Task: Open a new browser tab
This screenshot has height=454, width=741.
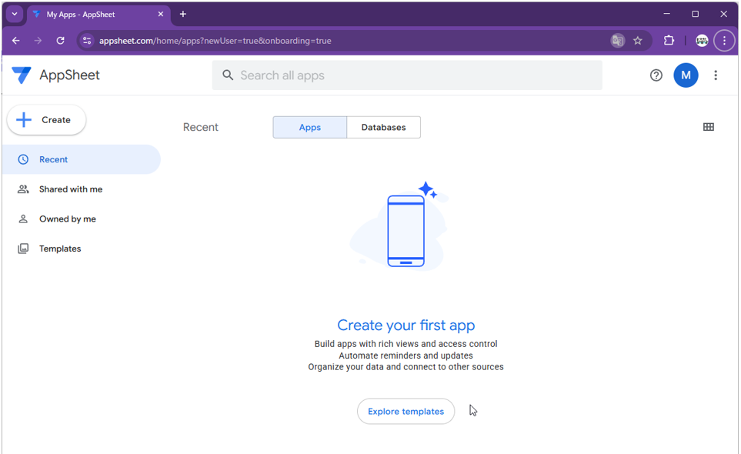Action: (x=183, y=14)
